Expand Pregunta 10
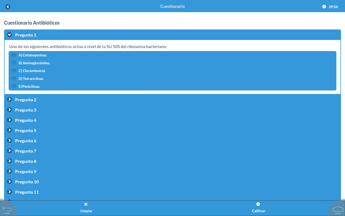 tap(172, 182)
